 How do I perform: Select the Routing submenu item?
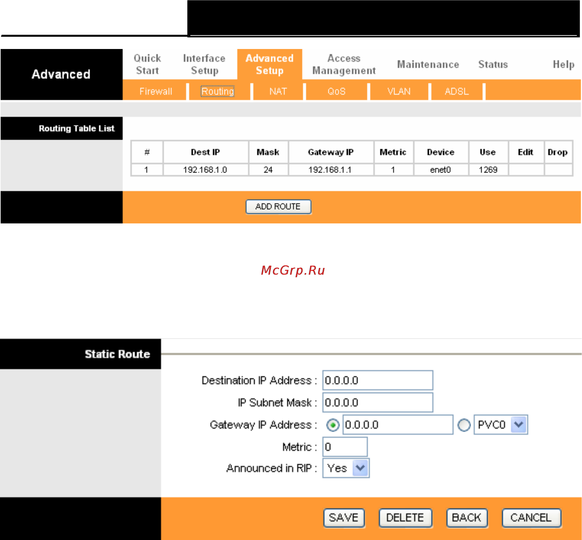tap(218, 91)
